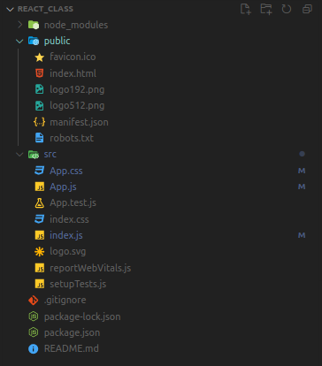The width and height of the screenshot is (322, 366).
Task: Open .gitignore file name
Action: [65, 301]
